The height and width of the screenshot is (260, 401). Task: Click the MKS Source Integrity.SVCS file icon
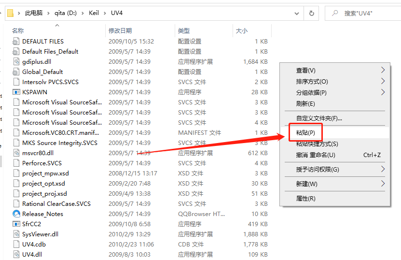[16, 143]
